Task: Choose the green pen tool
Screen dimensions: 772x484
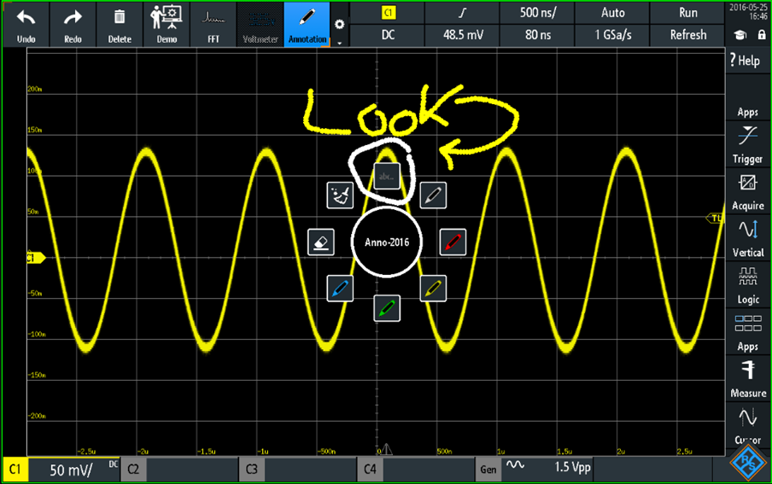Action: (387, 307)
